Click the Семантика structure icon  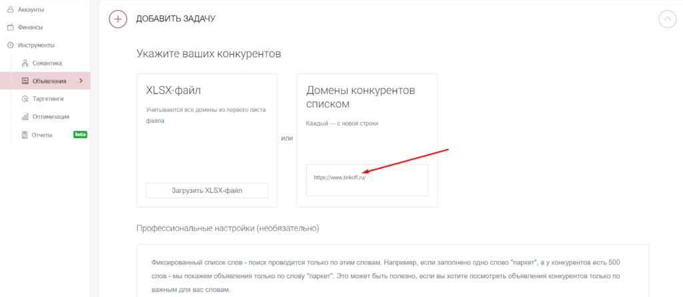pos(25,63)
